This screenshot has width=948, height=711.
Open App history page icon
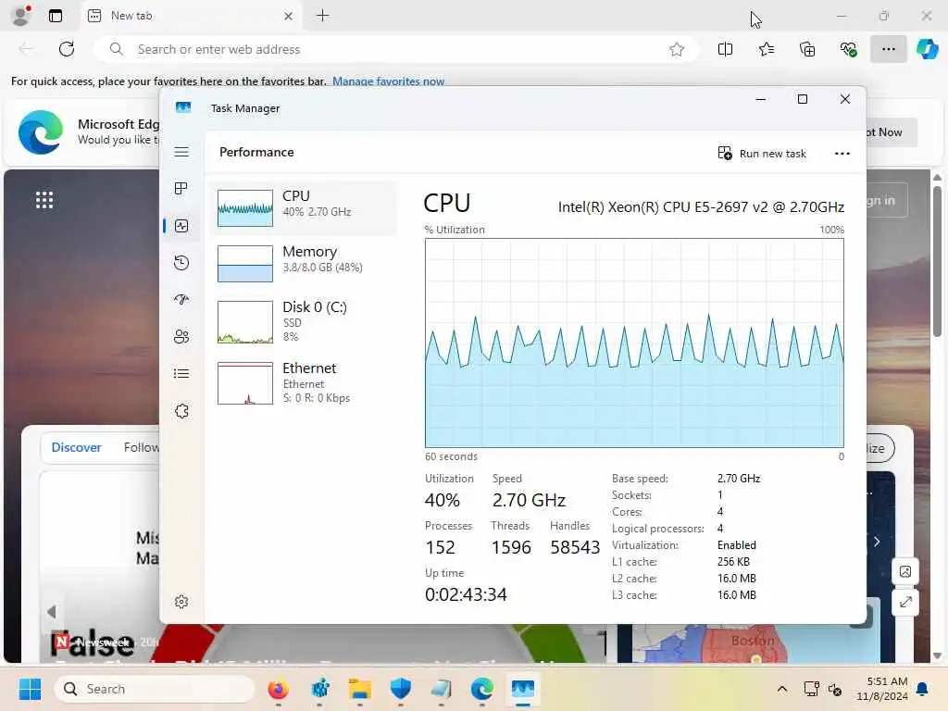pos(181,263)
